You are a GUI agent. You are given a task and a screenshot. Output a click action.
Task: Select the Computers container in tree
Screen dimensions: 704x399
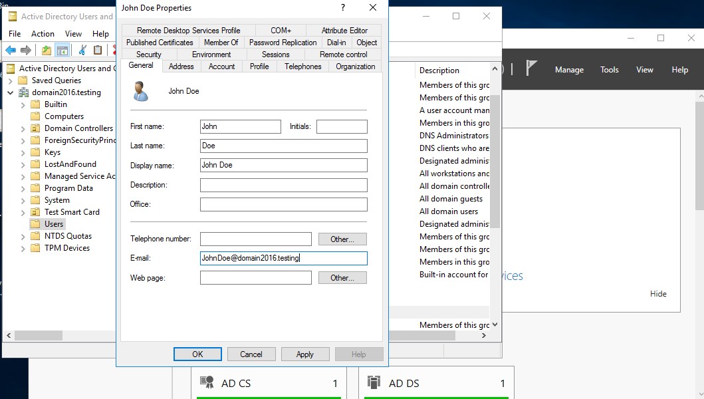64,116
